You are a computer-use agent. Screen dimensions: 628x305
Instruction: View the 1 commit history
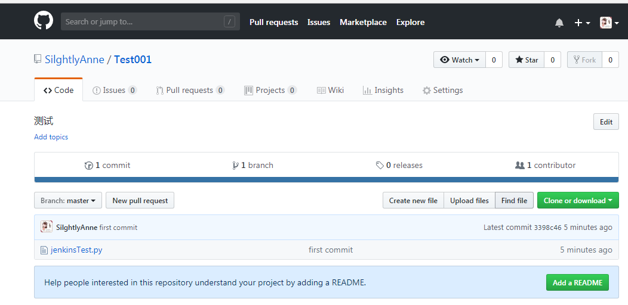pos(107,166)
